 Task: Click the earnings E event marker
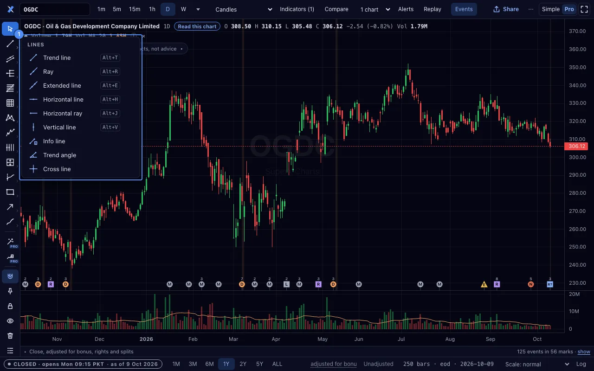[484, 284]
